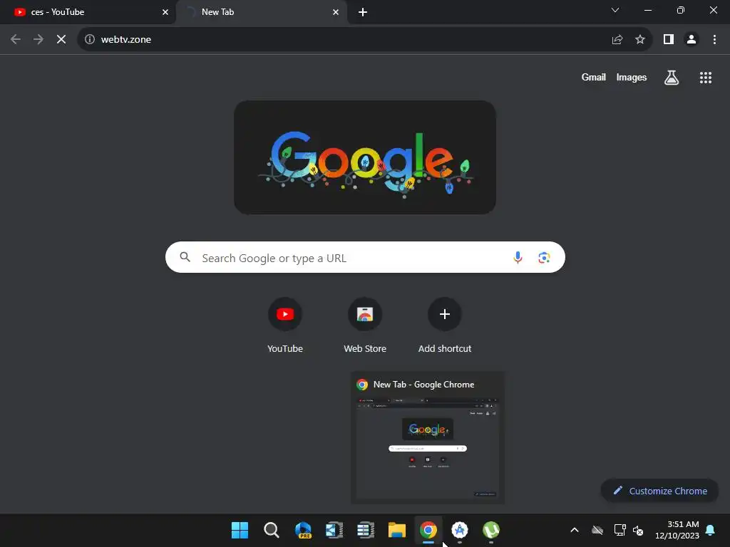This screenshot has width=730, height=547.
Task: Open tab search dropdown arrow
Action: (x=615, y=10)
